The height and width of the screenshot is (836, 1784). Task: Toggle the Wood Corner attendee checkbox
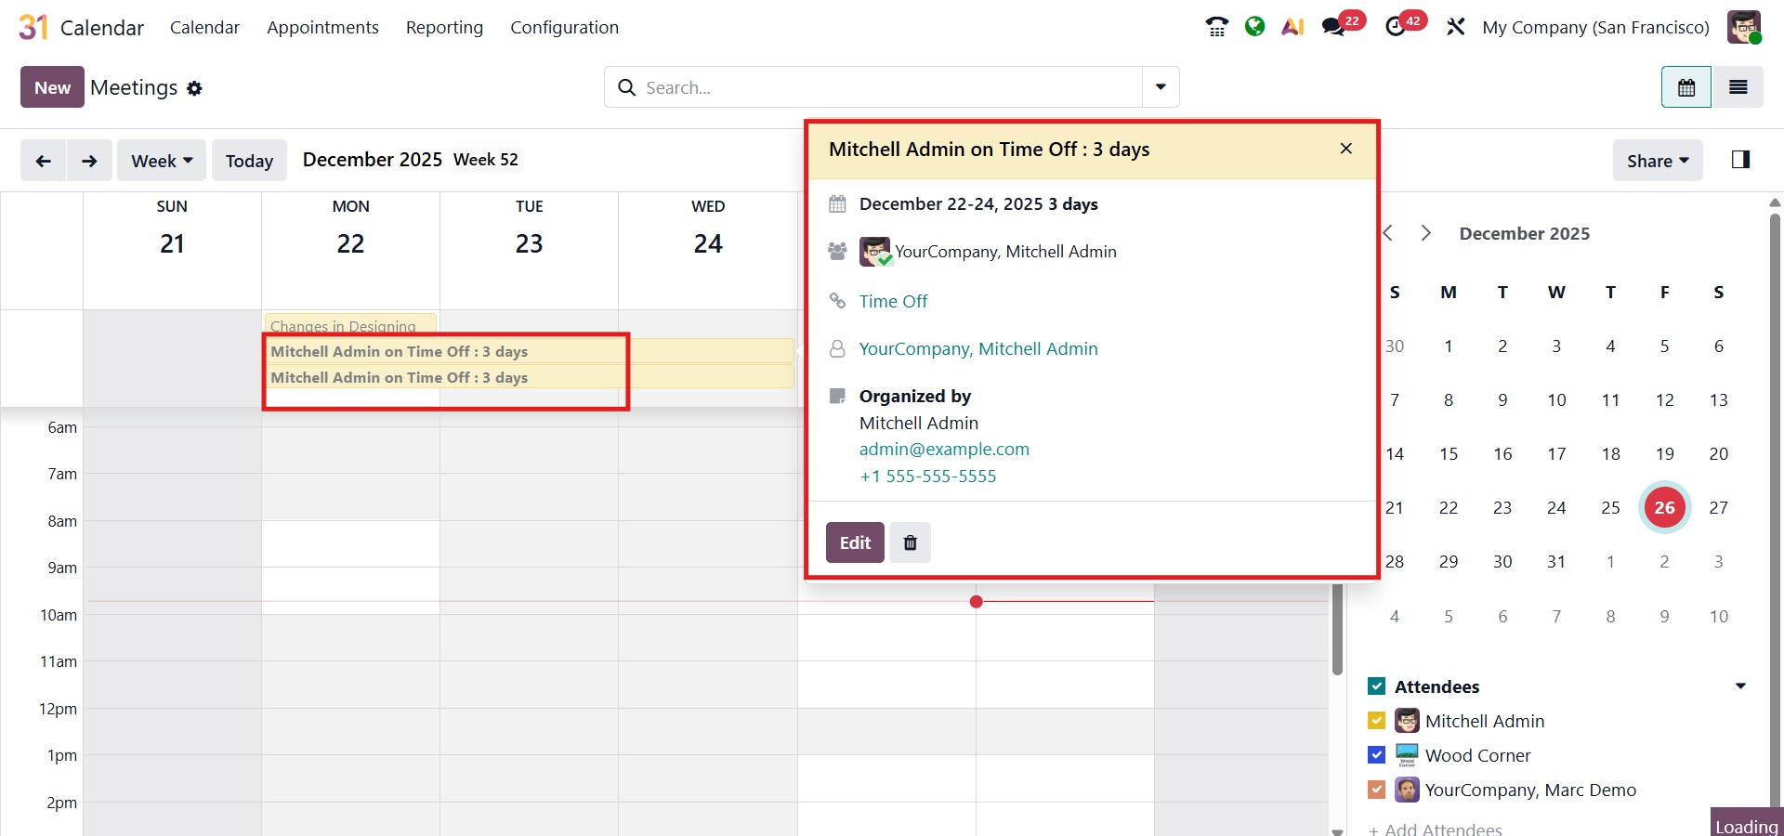point(1377,755)
